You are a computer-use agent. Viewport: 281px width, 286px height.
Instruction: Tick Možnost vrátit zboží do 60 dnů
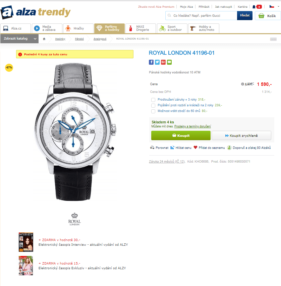click(153, 111)
